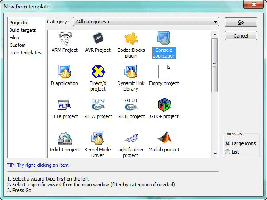Click the 'ARM Project' label text
267x200 pixels.
pyautogui.click(x=65, y=50)
